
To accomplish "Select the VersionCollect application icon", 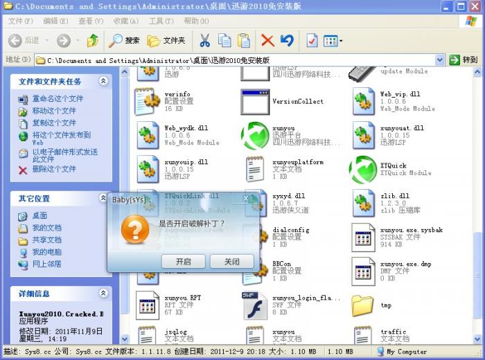I will (x=255, y=101).
